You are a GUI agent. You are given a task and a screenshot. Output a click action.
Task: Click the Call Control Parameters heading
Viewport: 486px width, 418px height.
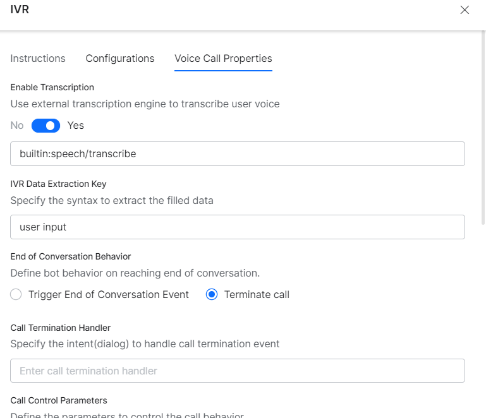click(59, 400)
